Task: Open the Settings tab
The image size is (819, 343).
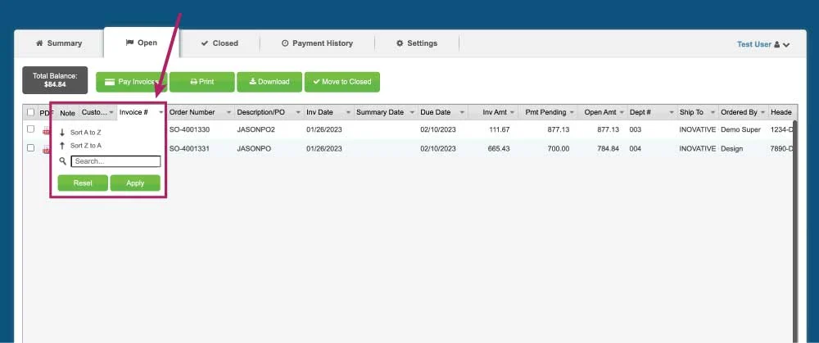Action: click(417, 43)
